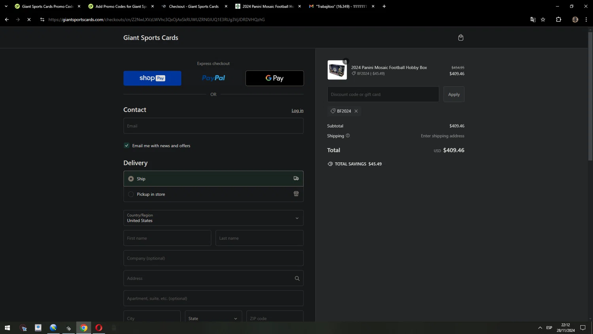Click the address search magnifier icon
Viewport: 593px width, 334px height.
pyautogui.click(x=297, y=279)
